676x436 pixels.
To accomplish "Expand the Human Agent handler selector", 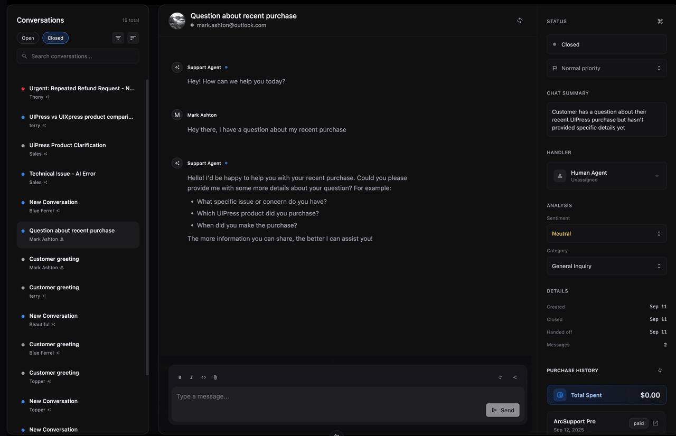I will tap(607, 176).
